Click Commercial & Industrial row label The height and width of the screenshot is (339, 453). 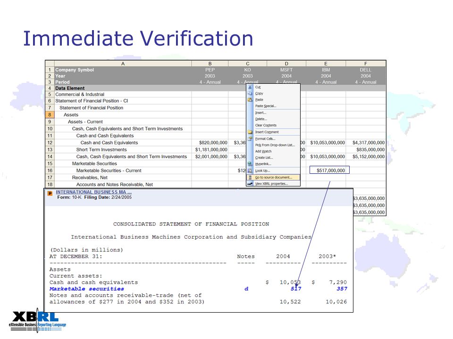click(123, 94)
